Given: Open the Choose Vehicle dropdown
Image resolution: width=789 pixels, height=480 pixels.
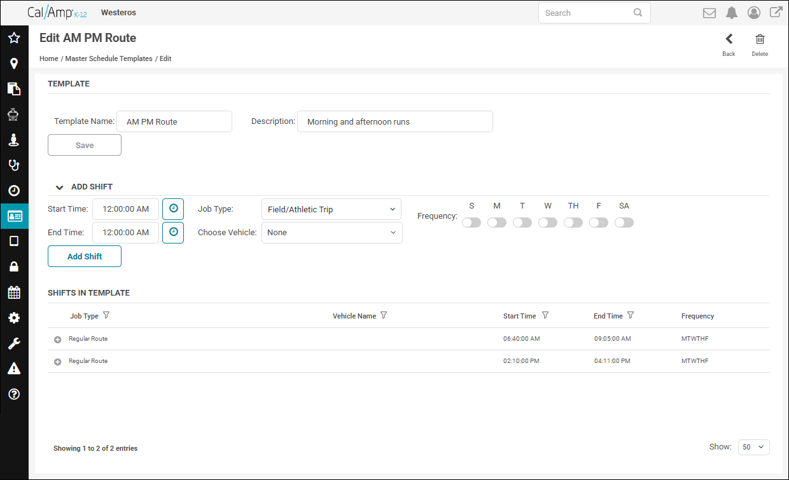Looking at the screenshot, I should pos(332,233).
